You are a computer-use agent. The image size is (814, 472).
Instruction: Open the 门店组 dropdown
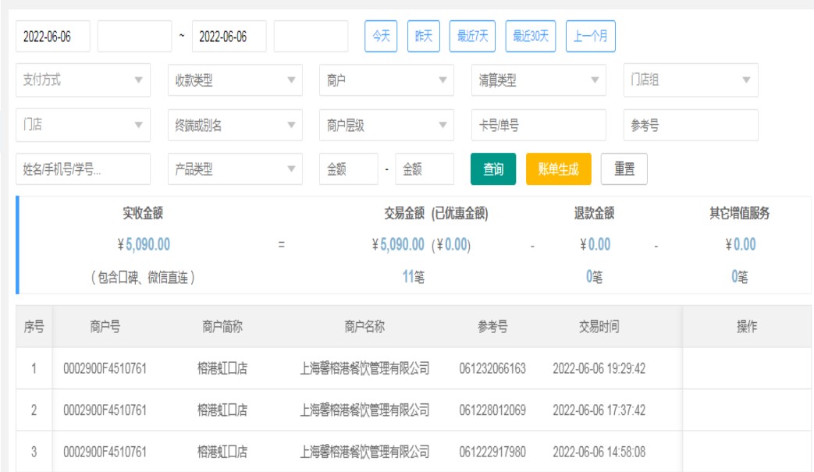click(690, 80)
